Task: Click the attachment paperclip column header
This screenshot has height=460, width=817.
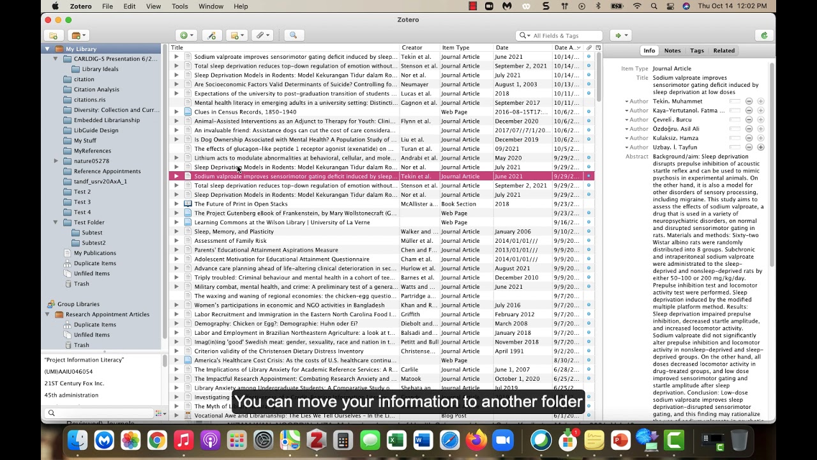Action: (588, 47)
